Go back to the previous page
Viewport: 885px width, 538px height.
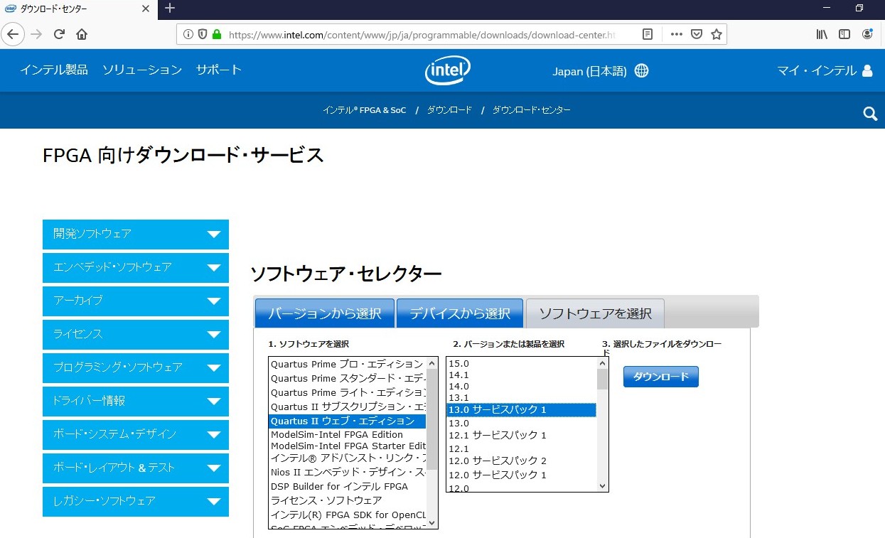(14, 34)
